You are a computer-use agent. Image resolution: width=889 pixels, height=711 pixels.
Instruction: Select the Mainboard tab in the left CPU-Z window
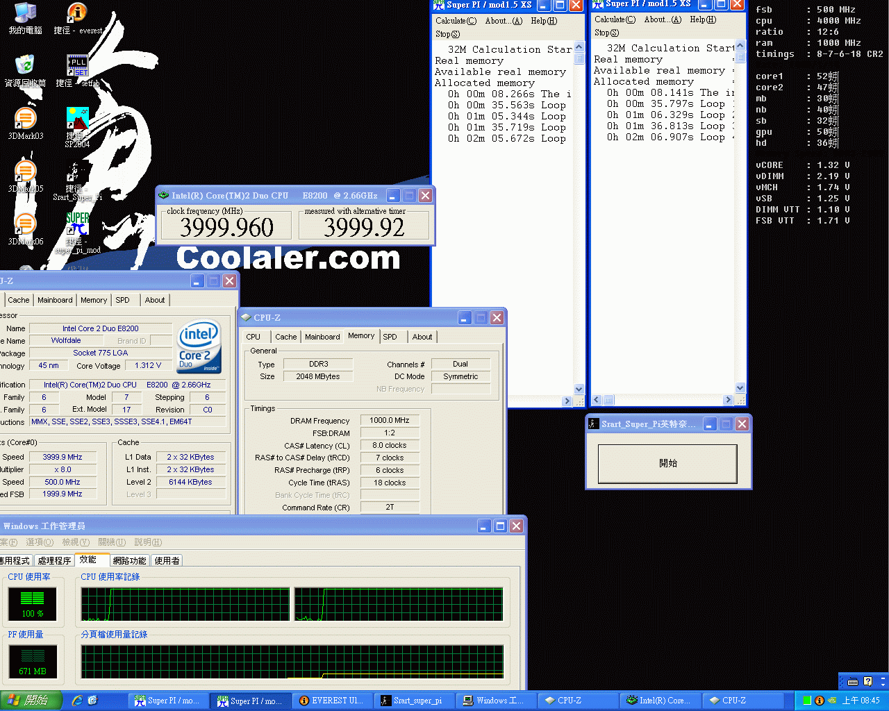click(x=55, y=300)
